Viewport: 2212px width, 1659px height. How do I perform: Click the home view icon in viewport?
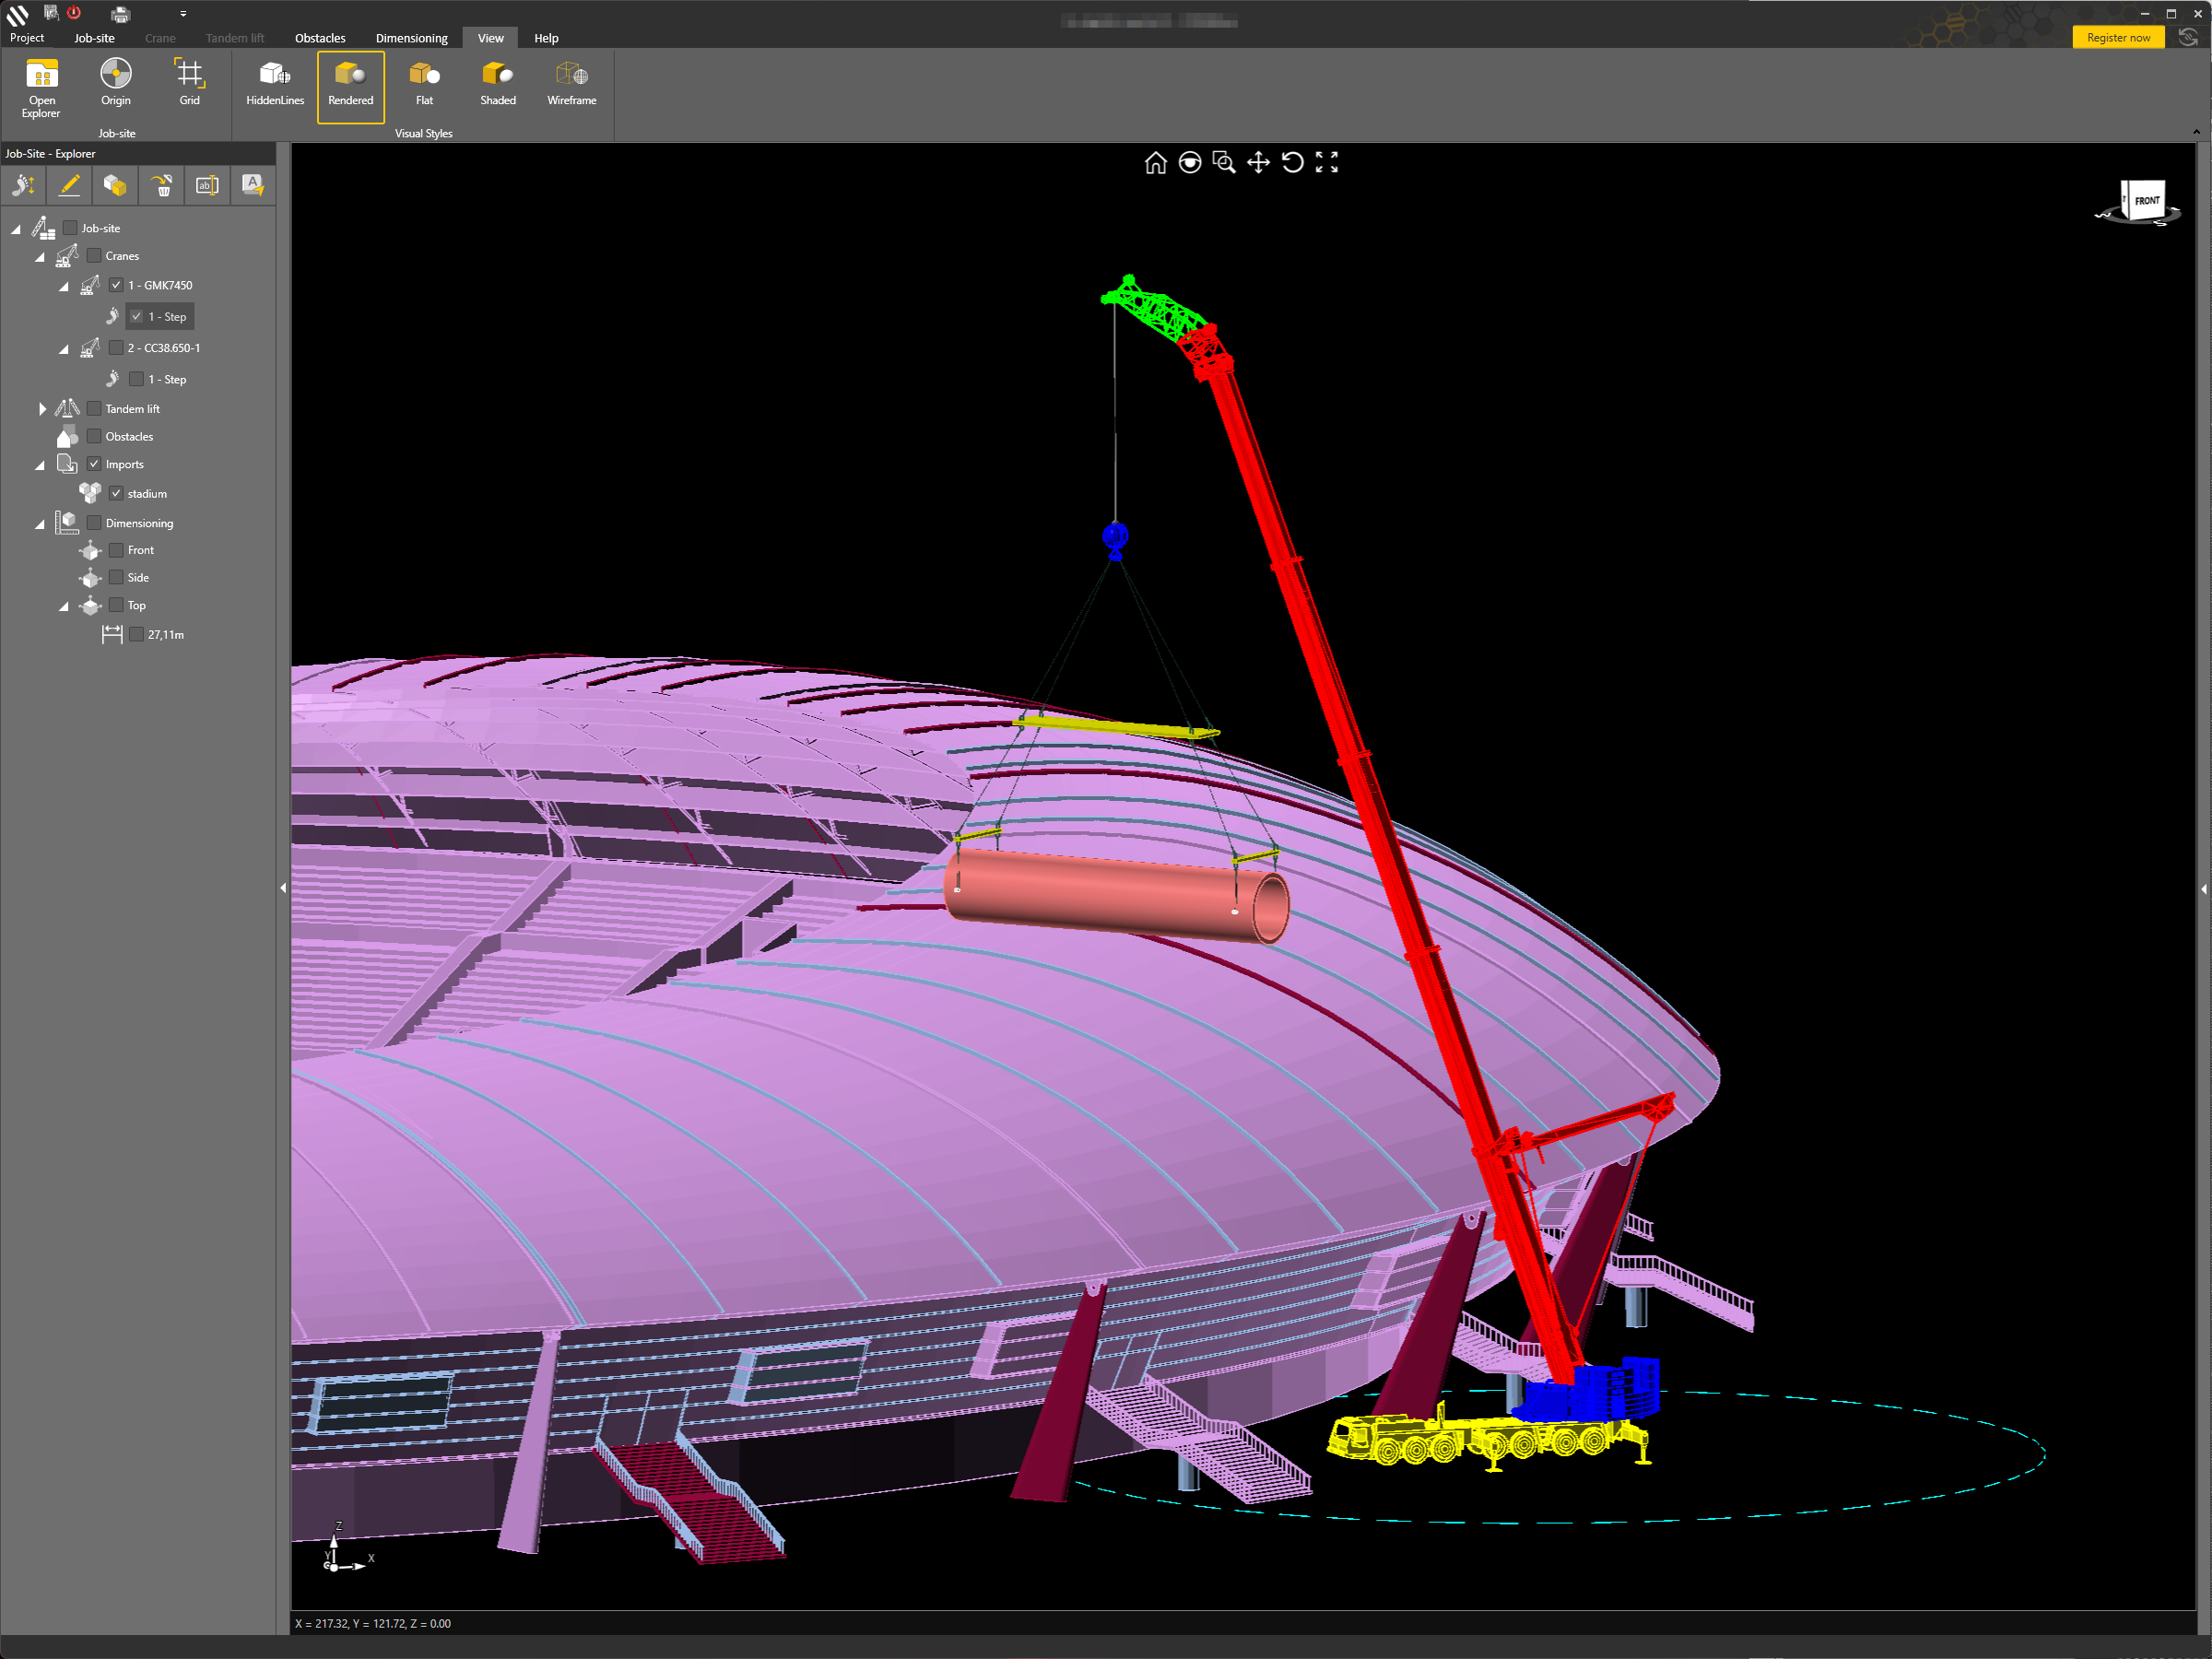[x=1155, y=163]
